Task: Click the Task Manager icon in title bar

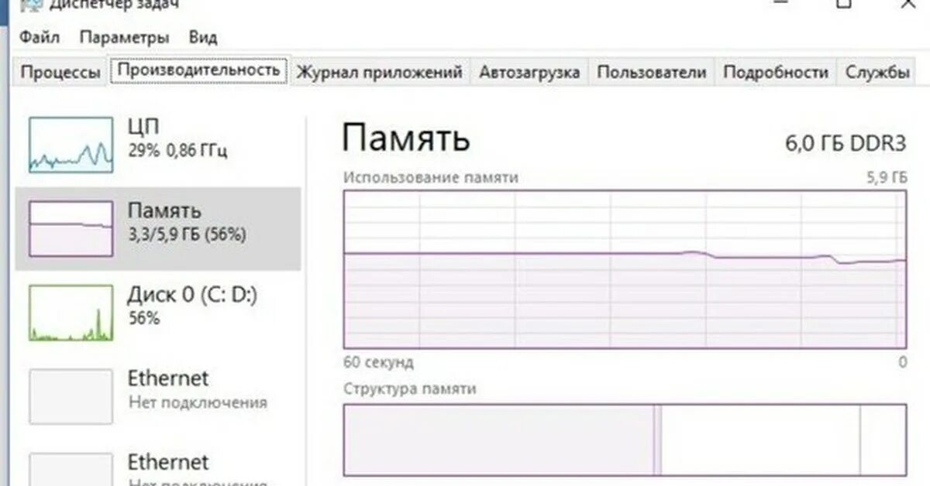Action: [x=31, y=8]
